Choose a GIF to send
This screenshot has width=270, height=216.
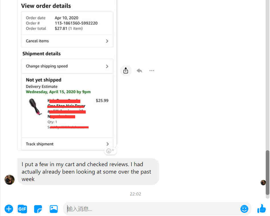22,209
